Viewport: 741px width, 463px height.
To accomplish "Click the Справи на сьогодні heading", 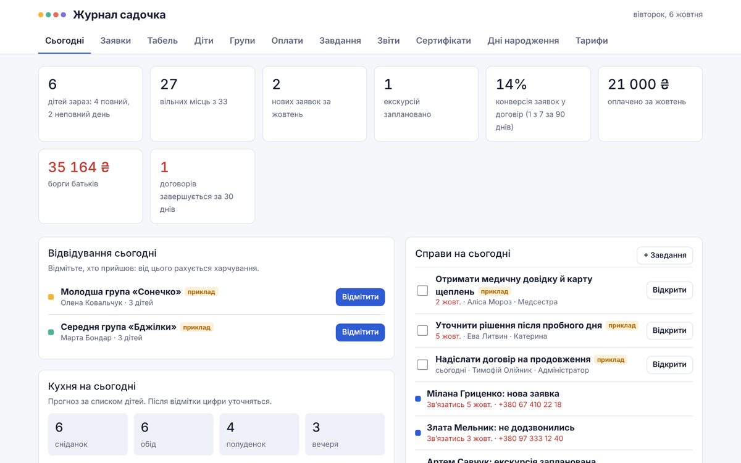I will (463, 254).
